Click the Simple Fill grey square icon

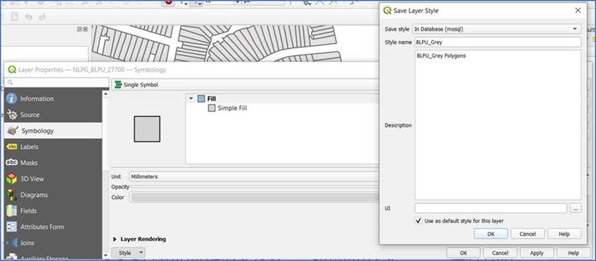pyautogui.click(x=212, y=108)
